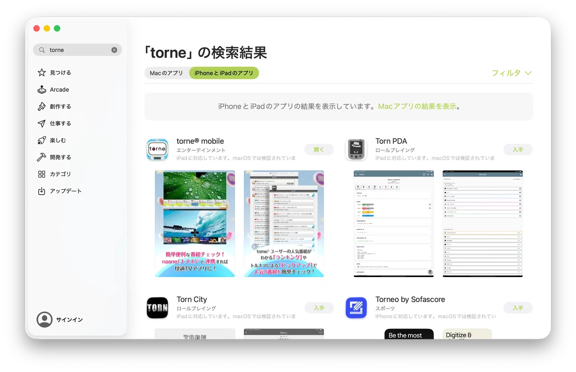Screen dimensions: 576x372
Task: Click the エンターテインメント category label
Action: (x=201, y=150)
